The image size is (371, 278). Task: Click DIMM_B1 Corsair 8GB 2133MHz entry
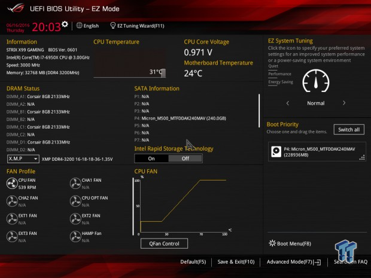click(x=38, y=112)
